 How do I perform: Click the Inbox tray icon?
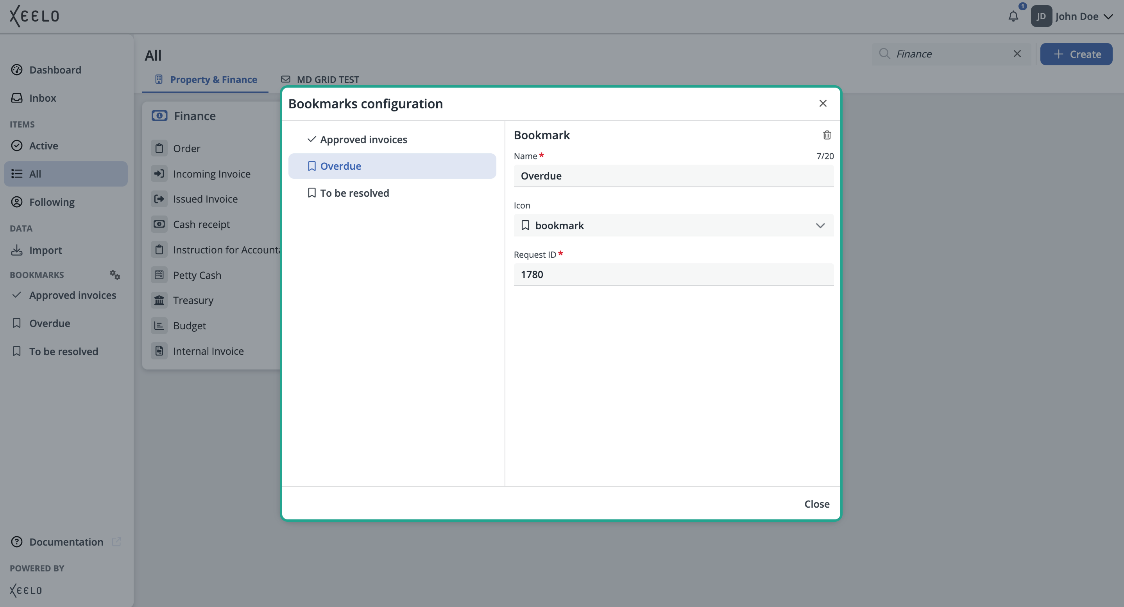[16, 98]
